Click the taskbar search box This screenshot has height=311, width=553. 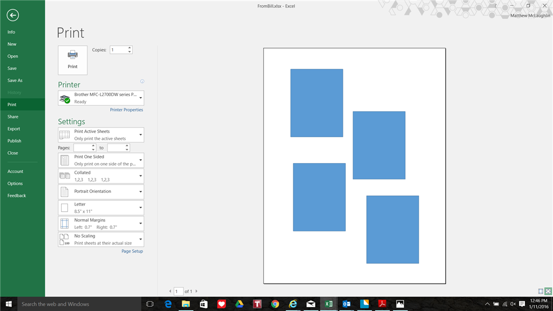coord(79,304)
